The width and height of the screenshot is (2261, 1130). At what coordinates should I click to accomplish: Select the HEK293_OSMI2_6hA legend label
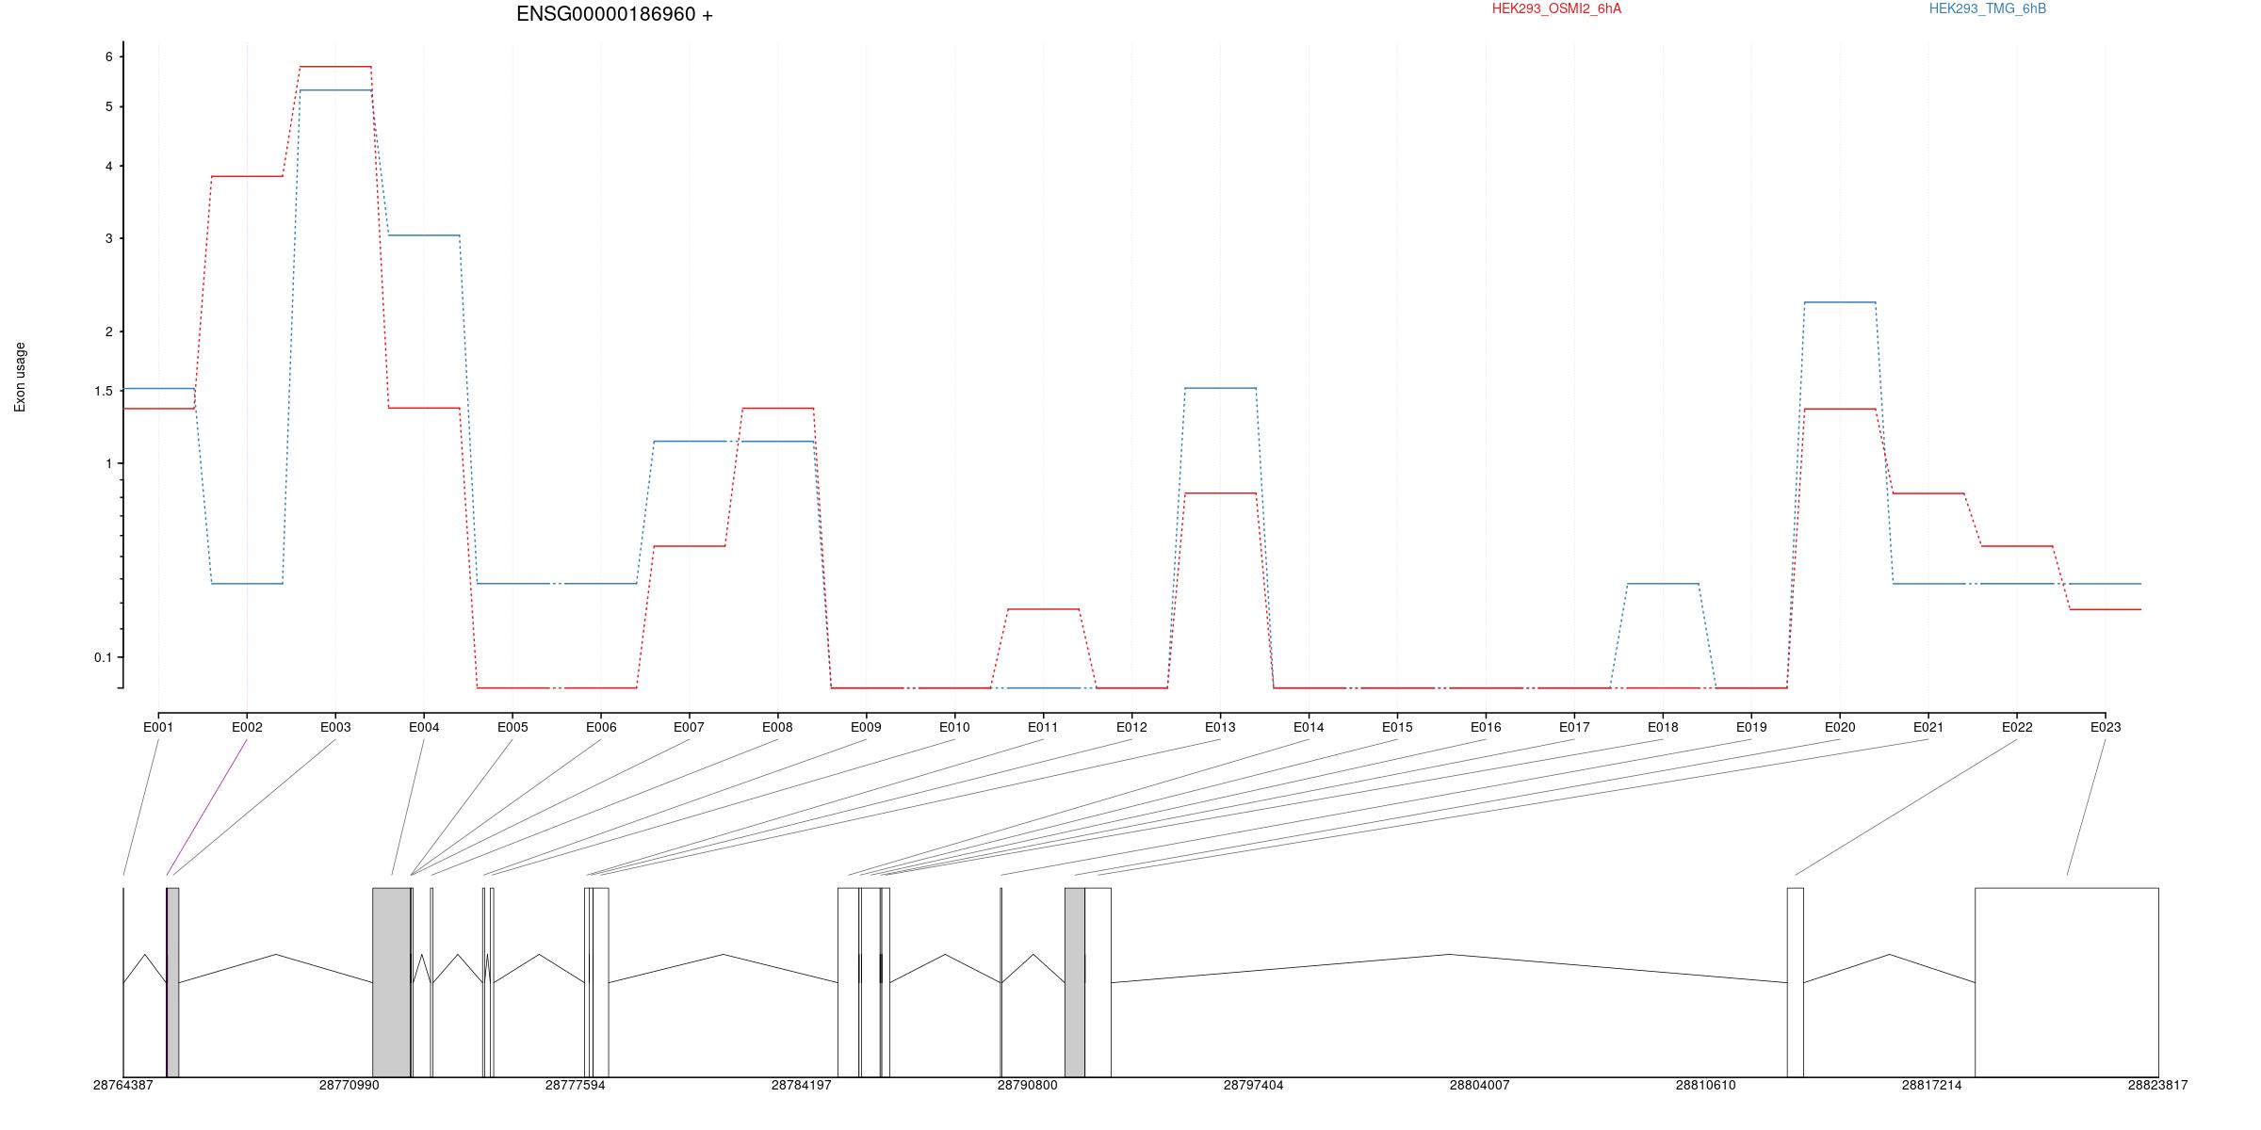(x=1556, y=8)
